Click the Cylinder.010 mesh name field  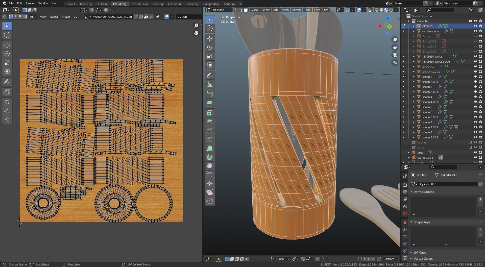coord(448,184)
